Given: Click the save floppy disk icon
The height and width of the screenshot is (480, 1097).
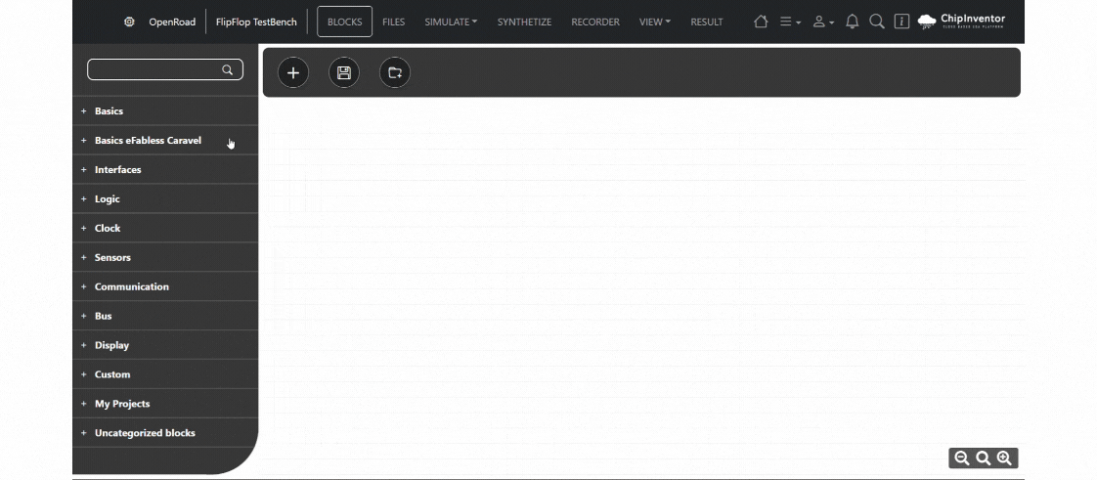Looking at the screenshot, I should [344, 72].
